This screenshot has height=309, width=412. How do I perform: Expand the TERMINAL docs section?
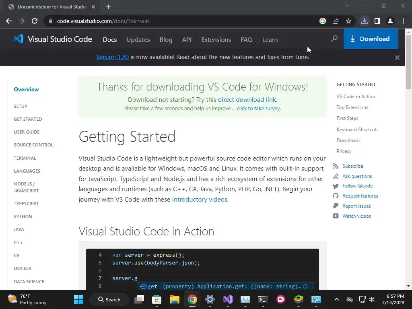click(25, 158)
